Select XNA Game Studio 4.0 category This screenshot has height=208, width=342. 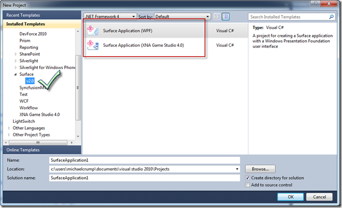[x=39, y=115]
